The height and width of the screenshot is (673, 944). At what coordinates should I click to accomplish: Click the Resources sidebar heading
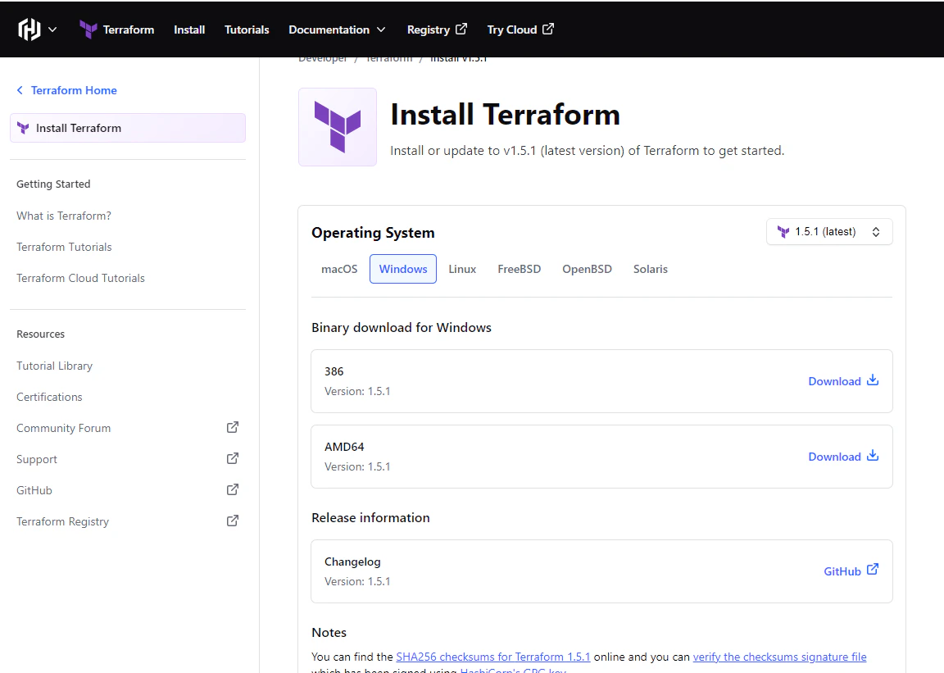pyautogui.click(x=40, y=334)
